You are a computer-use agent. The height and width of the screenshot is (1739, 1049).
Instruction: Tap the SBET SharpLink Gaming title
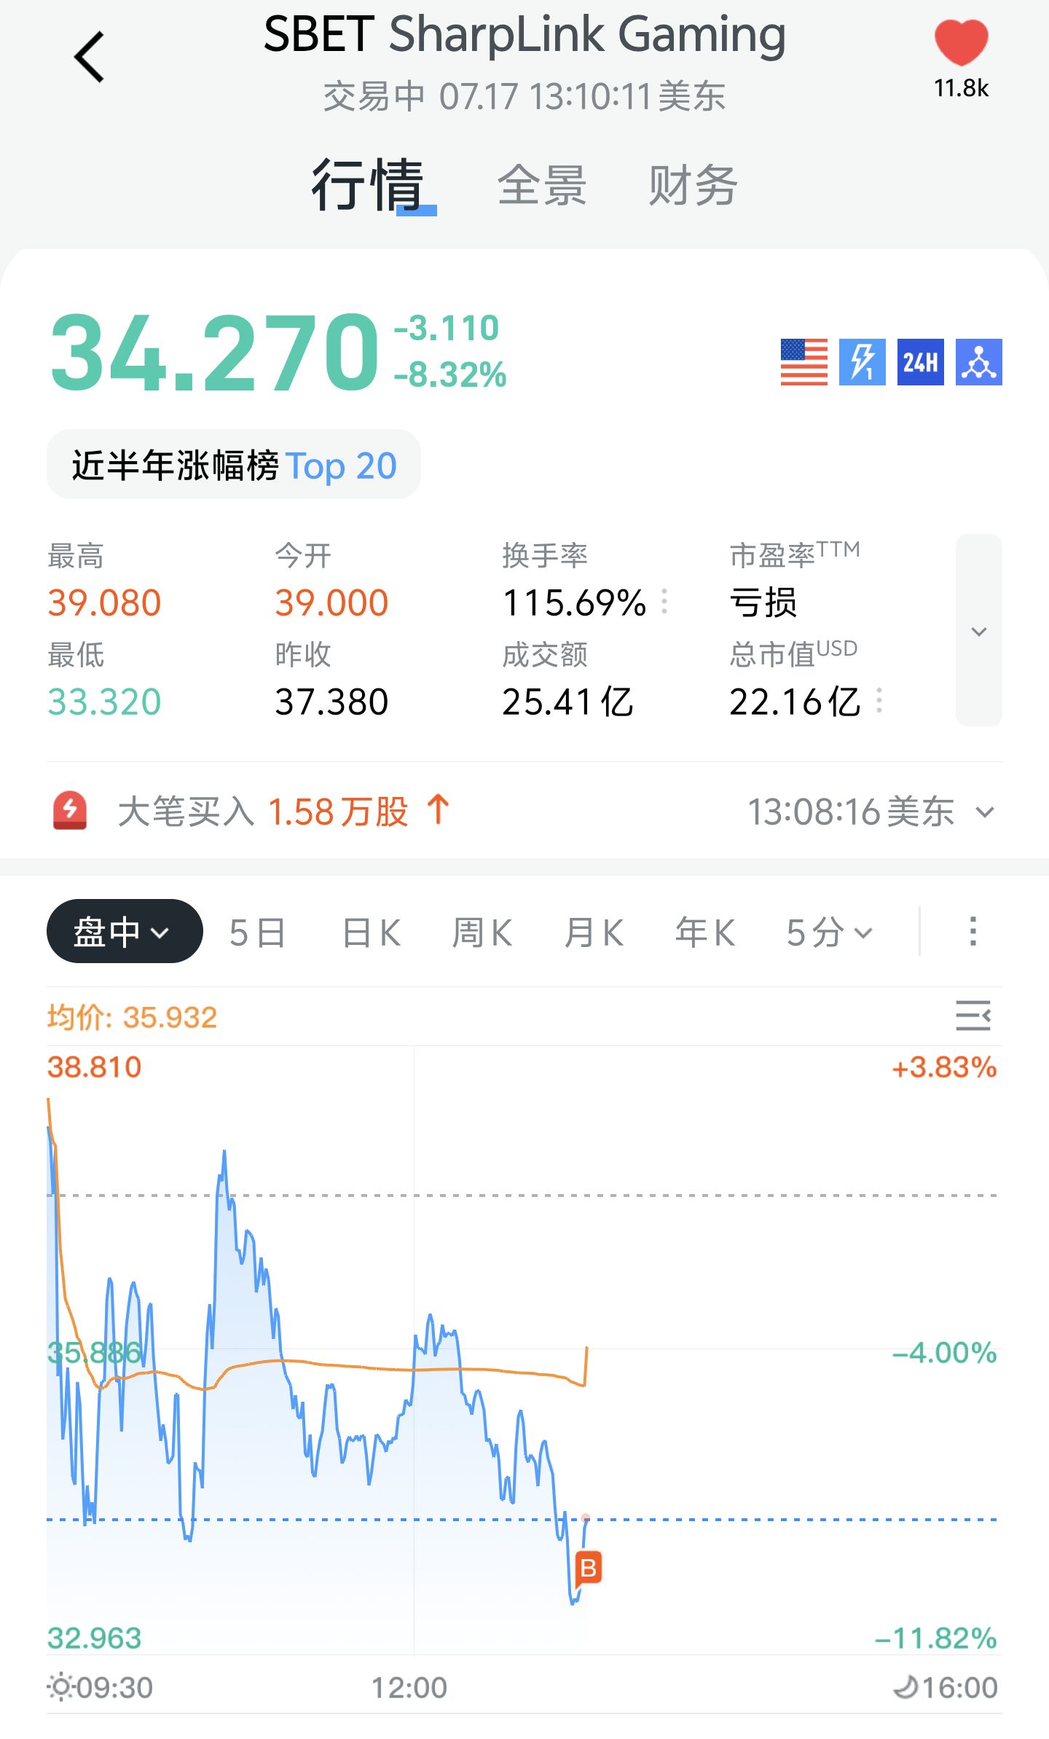[x=524, y=34]
